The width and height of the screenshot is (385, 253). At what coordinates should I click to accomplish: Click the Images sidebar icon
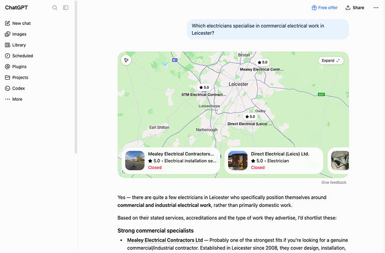pyautogui.click(x=8, y=34)
